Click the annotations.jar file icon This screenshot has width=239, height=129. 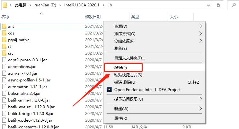tap(4, 66)
